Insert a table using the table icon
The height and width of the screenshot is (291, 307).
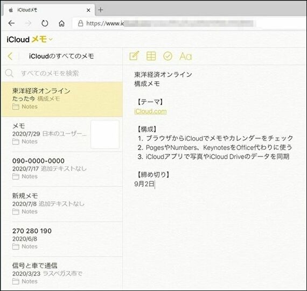[x=151, y=56]
